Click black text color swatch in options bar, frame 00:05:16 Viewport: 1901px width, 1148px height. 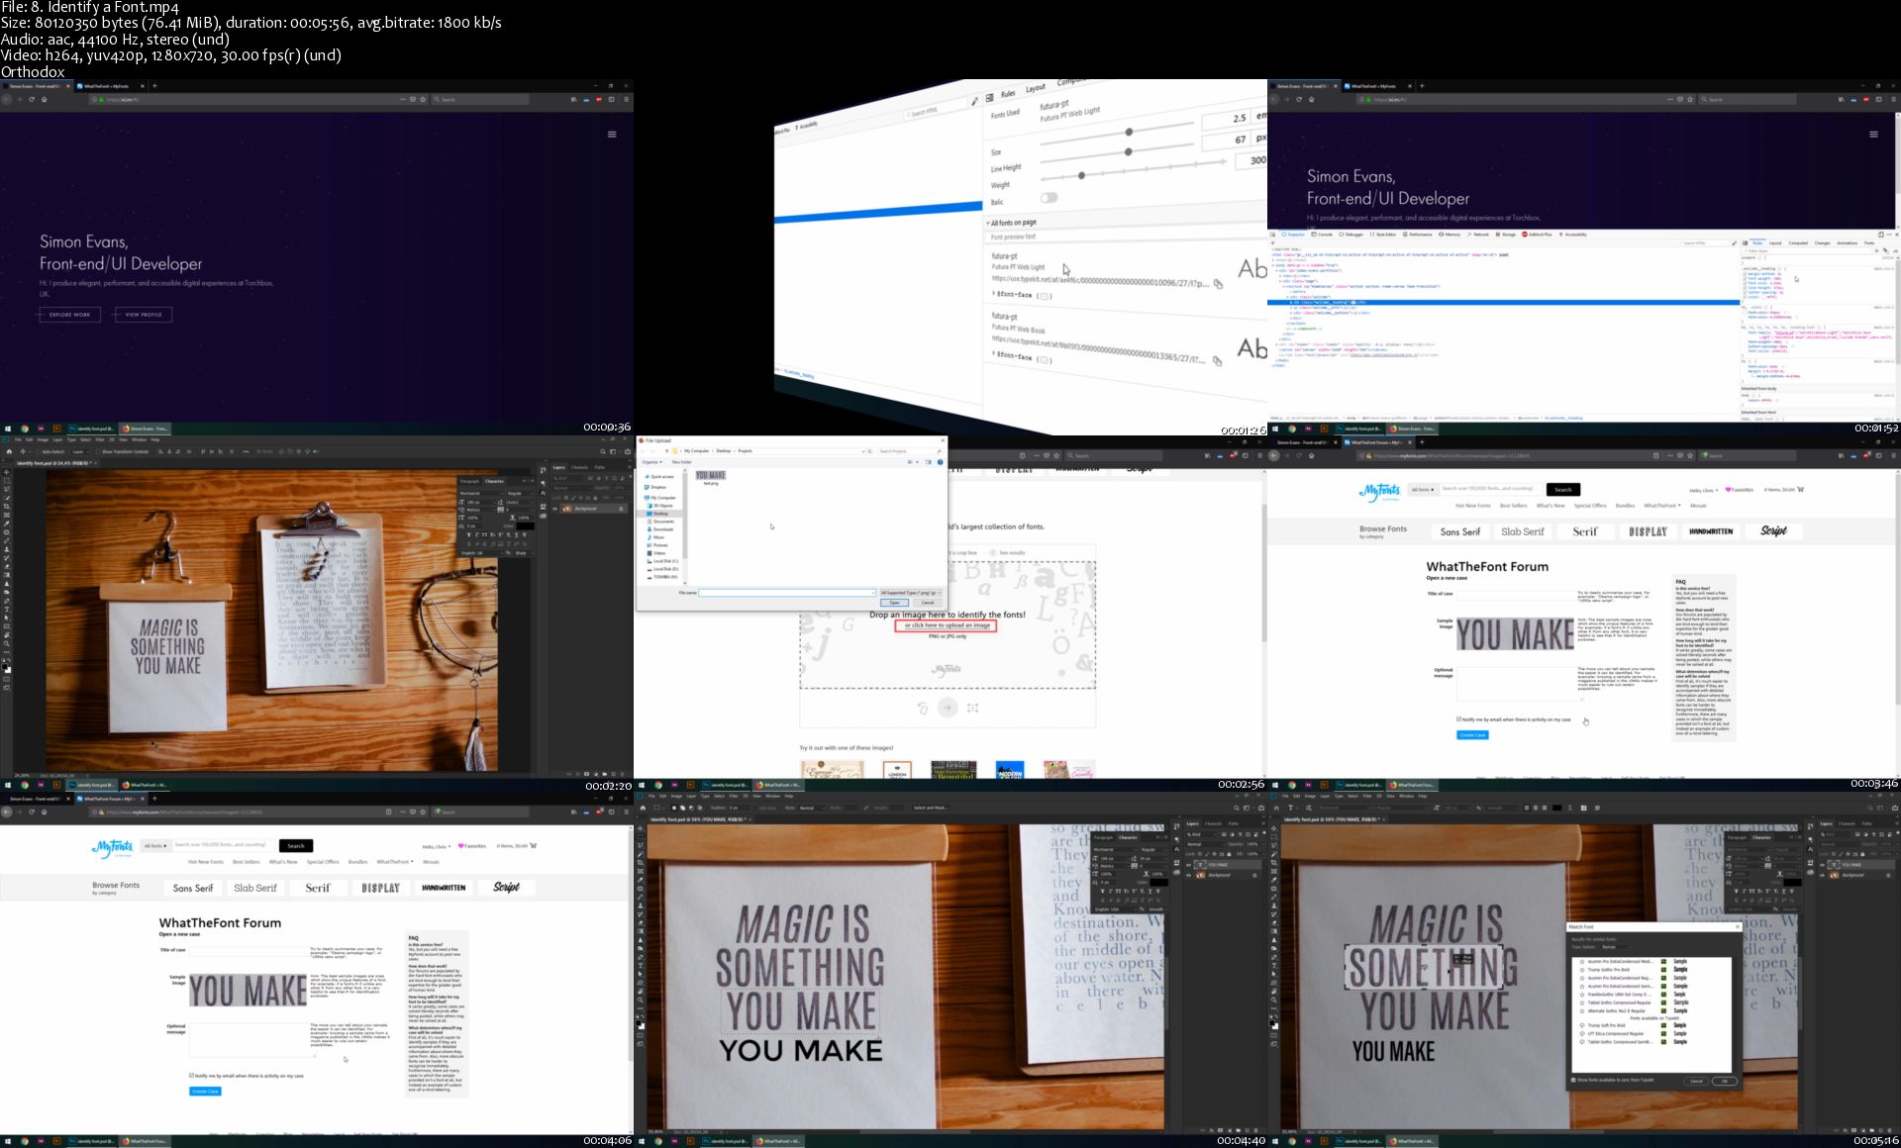(1556, 808)
